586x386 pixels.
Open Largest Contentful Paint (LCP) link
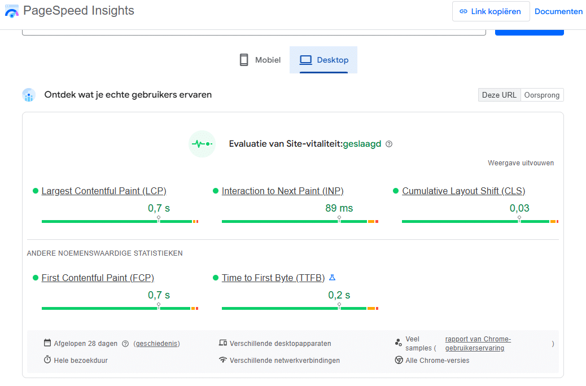(104, 191)
